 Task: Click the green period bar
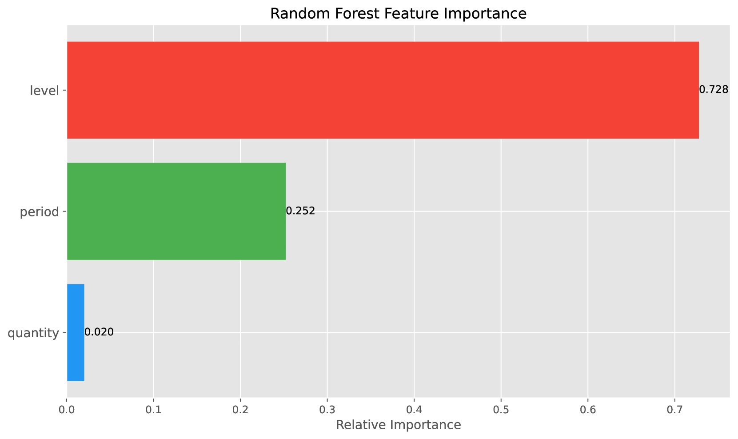(176, 212)
